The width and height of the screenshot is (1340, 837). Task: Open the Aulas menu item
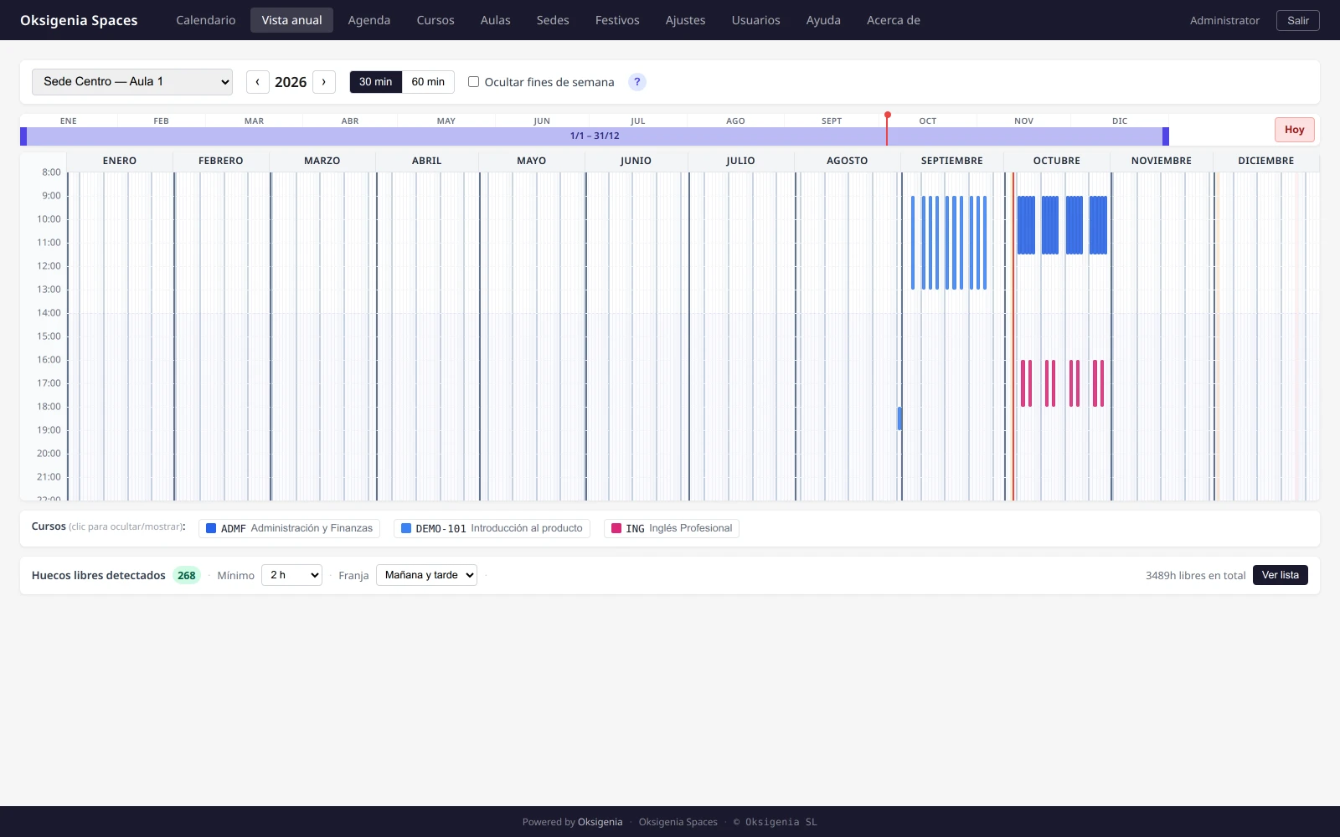(x=496, y=20)
